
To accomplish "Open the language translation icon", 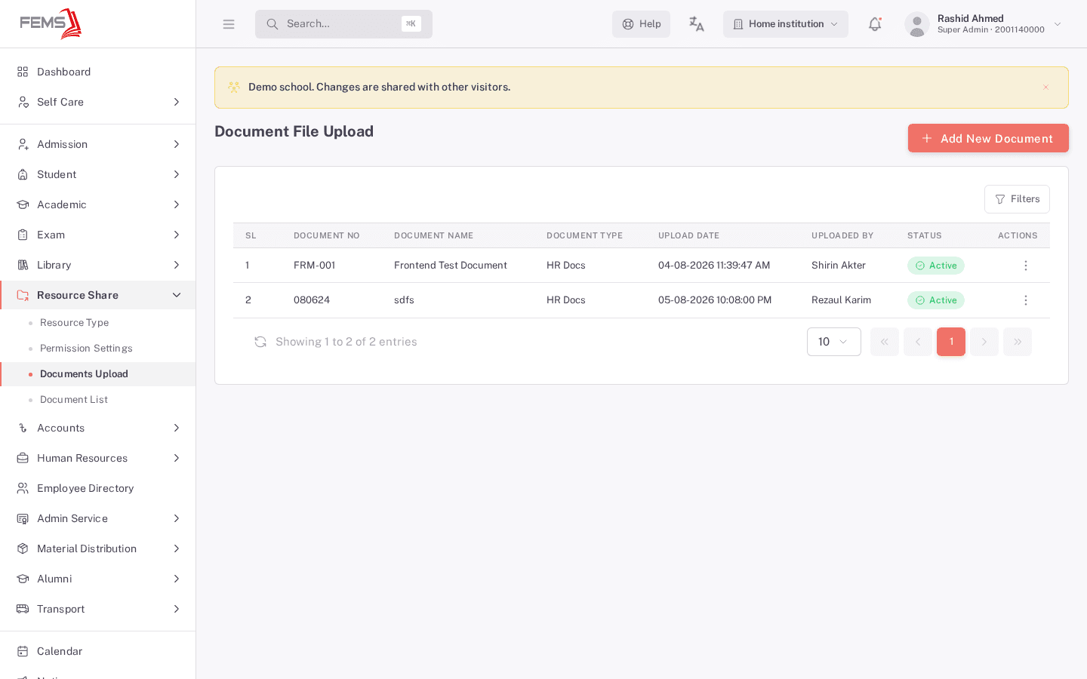I will [697, 24].
